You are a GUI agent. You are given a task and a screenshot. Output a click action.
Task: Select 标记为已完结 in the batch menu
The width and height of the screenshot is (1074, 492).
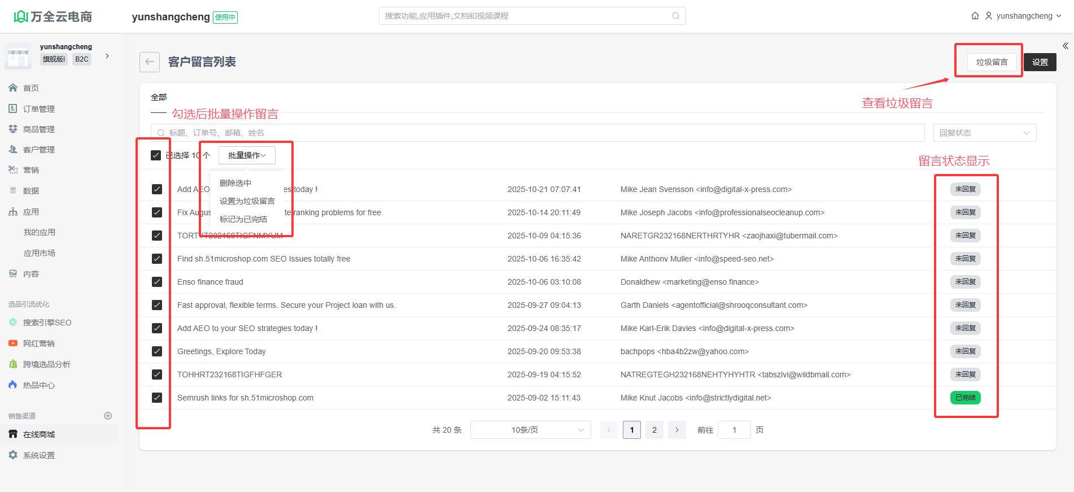243,219
